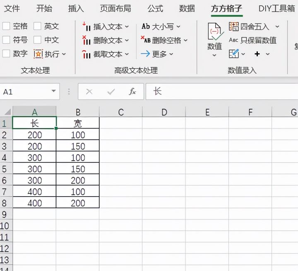
Task: Click the ABC Keep Values Only icon
Action: click(233, 40)
